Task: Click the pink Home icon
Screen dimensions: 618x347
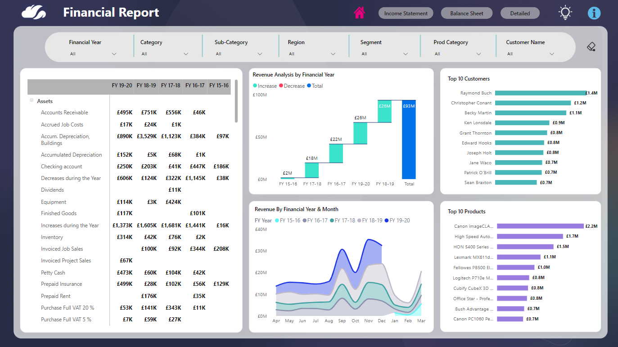Action: tap(359, 13)
